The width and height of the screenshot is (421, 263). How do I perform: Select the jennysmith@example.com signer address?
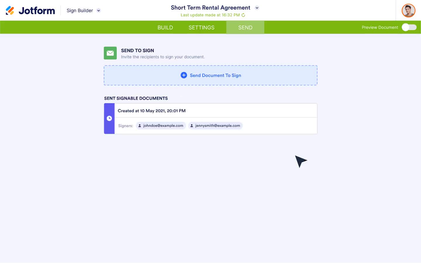[218, 126]
